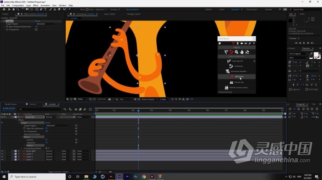Screen dimensions: 322x180
Task: Click the eyedropper in Character panel
Action: point(311,54)
